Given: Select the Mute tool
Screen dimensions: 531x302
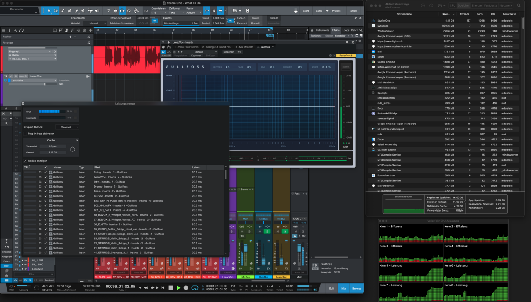Looking at the screenshot, I should coord(83,11).
